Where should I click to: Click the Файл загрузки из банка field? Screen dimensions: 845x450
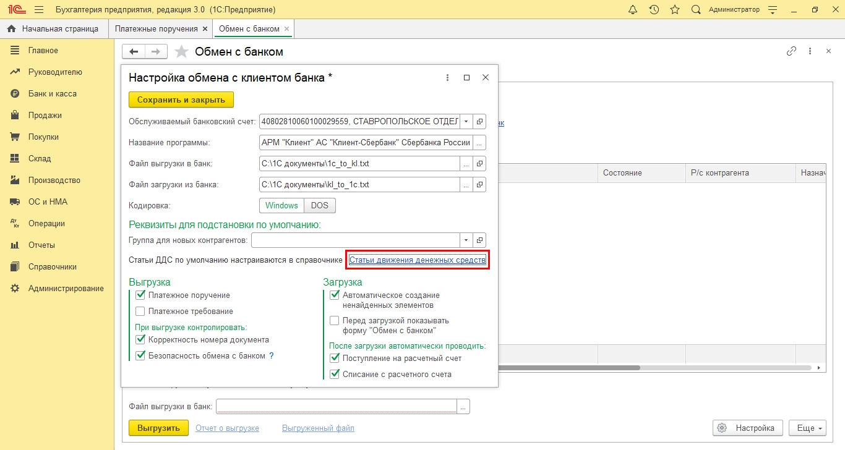click(360, 184)
